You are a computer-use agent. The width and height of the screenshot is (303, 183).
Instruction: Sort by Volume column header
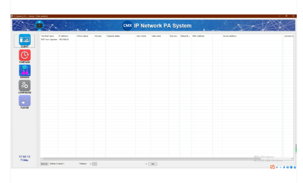[x=98, y=36]
